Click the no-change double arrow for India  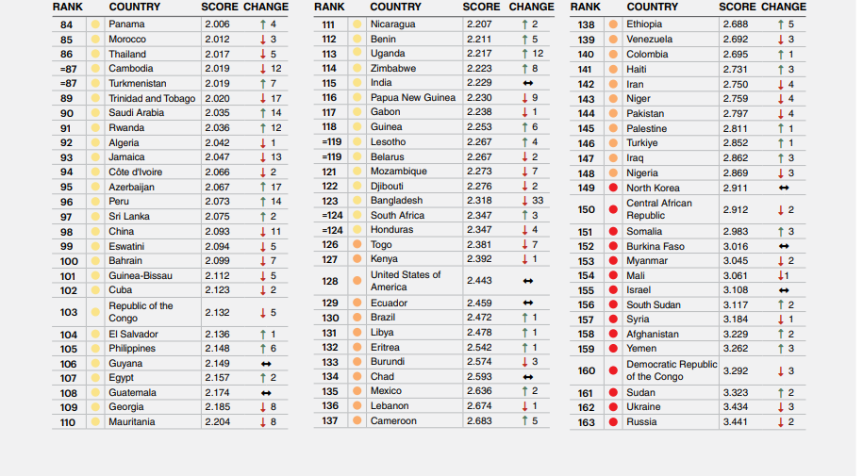pos(528,83)
